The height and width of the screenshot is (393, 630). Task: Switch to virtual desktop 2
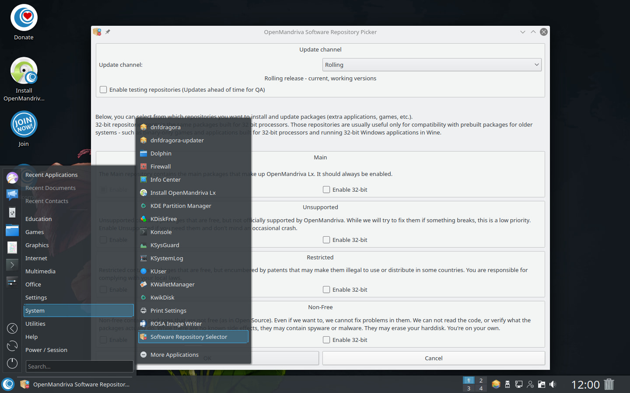pos(481,380)
